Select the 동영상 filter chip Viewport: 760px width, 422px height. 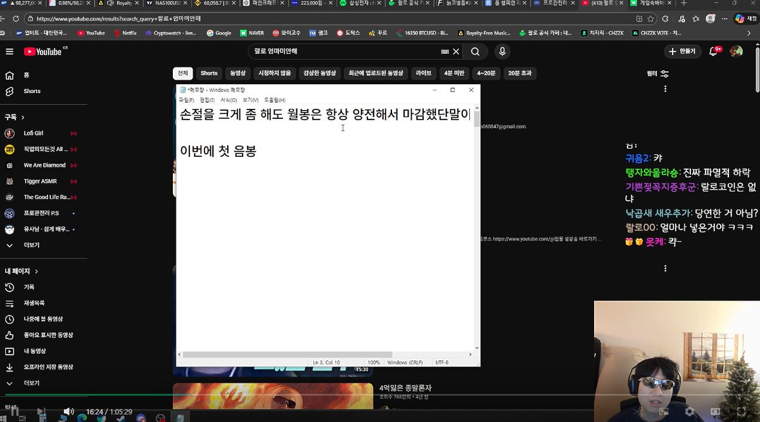(x=237, y=73)
